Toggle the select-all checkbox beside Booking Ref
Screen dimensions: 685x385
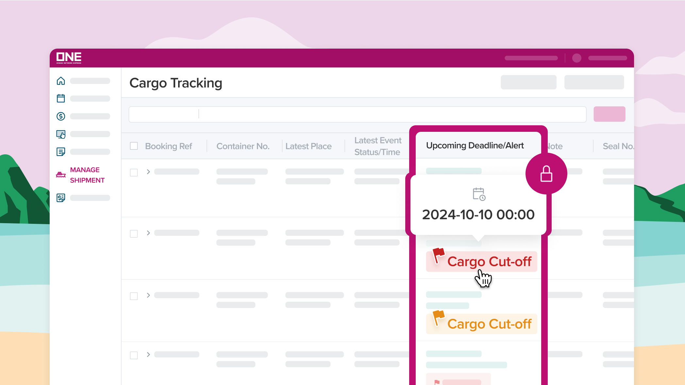134,146
